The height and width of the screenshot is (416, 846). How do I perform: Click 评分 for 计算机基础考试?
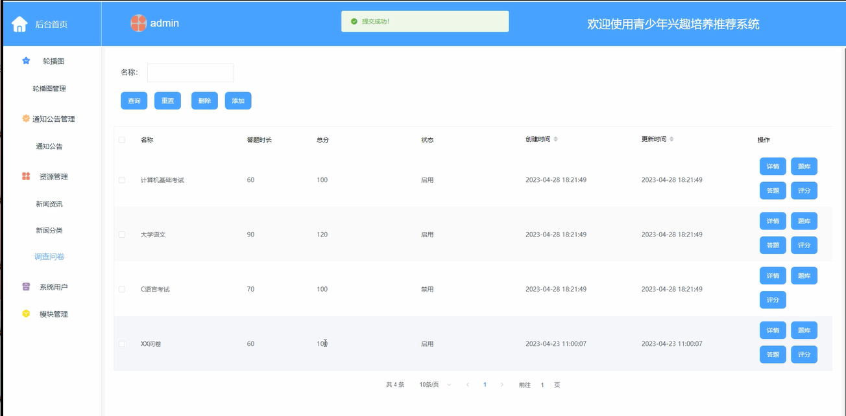tap(804, 191)
